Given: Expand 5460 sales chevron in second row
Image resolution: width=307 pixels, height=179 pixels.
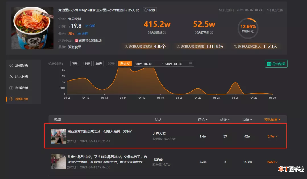Looking at the screenshot, I should [277, 162].
